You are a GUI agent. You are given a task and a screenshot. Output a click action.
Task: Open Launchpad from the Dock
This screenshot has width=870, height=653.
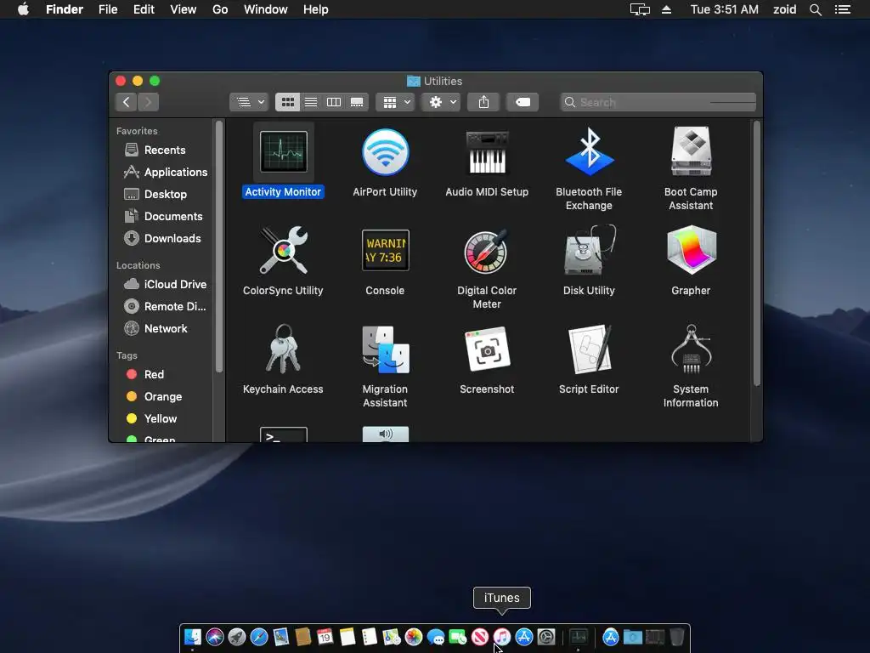(x=237, y=637)
